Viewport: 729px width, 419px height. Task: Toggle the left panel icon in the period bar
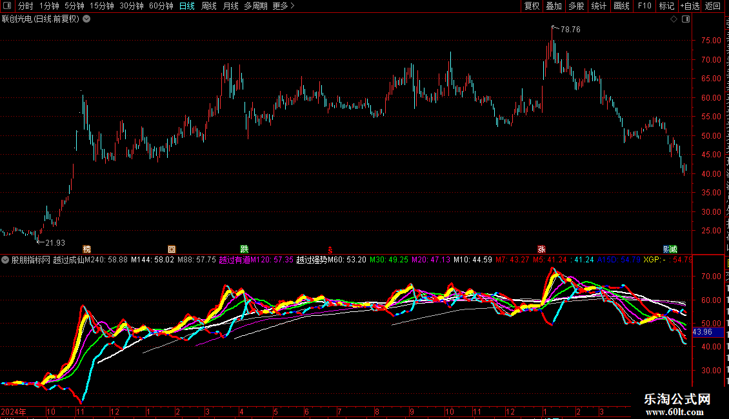[7, 6]
